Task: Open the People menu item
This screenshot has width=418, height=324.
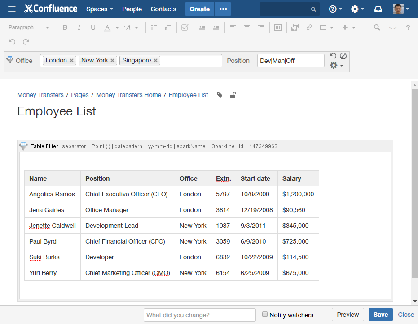Action: tap(132, 9)
